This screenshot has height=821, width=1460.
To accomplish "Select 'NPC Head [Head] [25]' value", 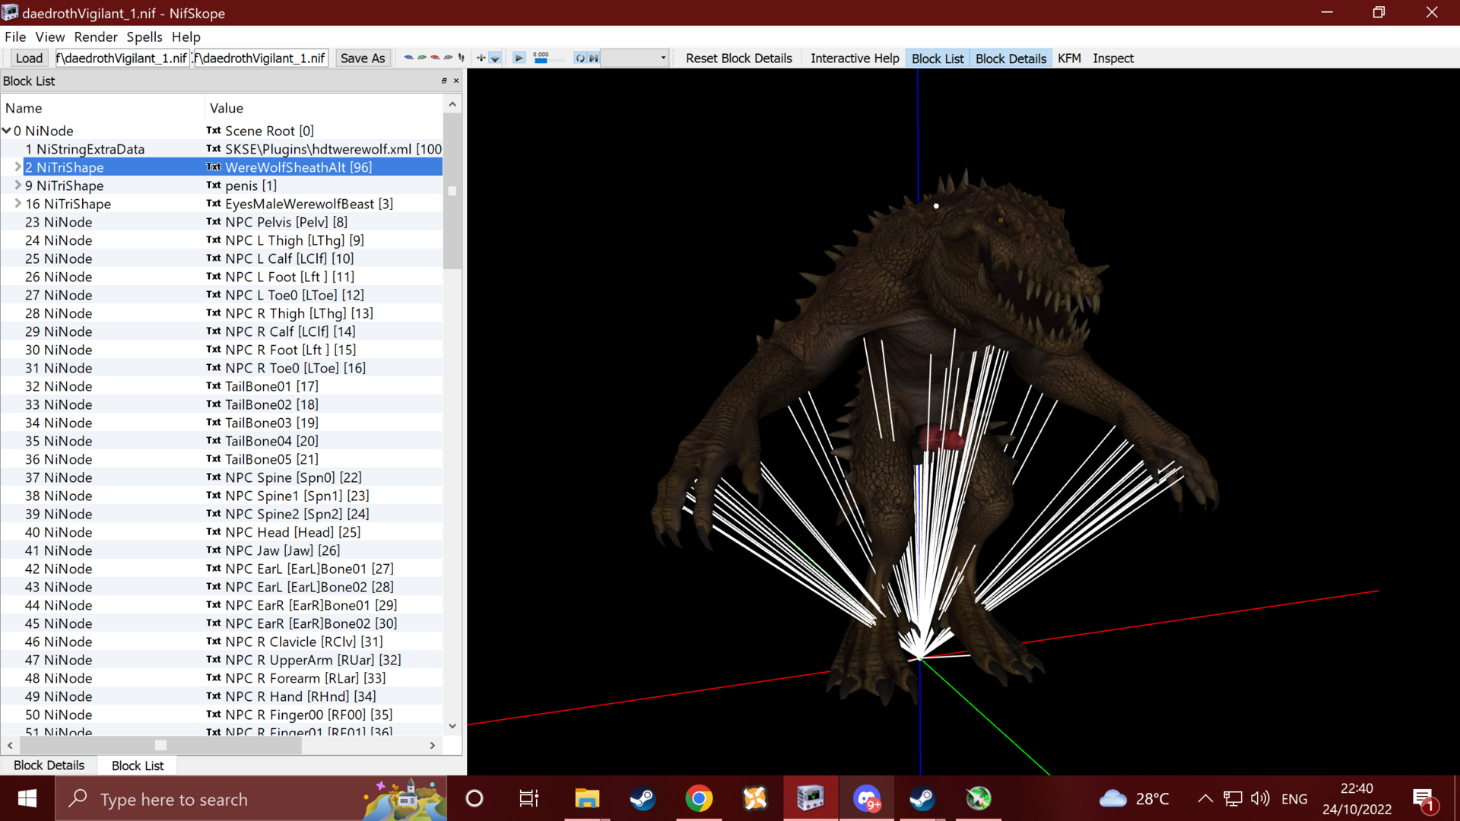I will point(293,532).
